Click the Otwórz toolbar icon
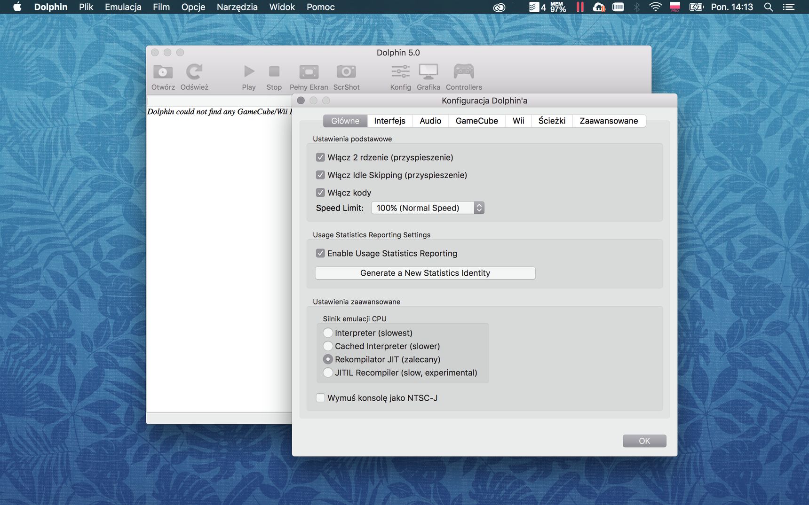Image resolution: width=809 pixels, height=505 pixels. 163,72
